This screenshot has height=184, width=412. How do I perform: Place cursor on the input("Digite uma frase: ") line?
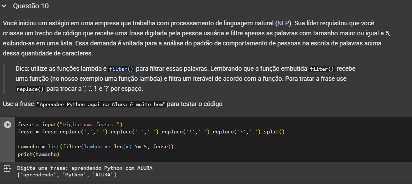click(70, 124)
